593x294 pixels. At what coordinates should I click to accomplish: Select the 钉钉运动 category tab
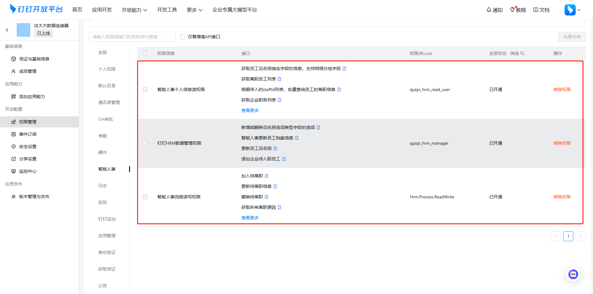coord(107,219)
